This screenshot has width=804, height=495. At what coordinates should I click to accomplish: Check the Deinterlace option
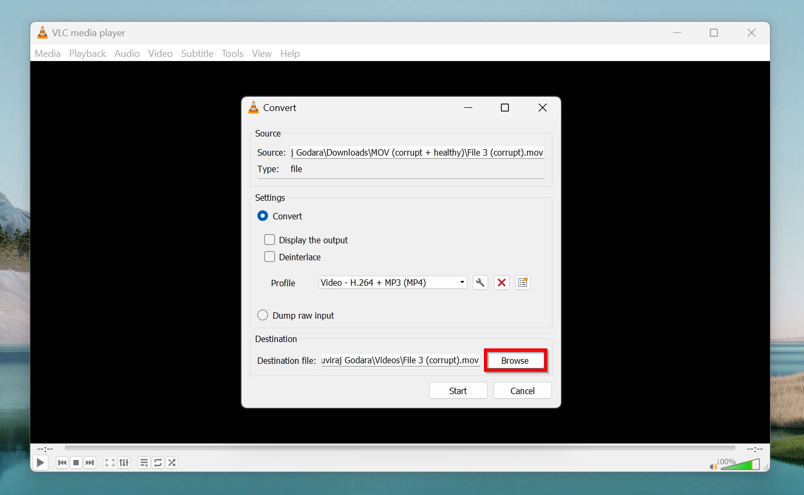click(270, 257)
